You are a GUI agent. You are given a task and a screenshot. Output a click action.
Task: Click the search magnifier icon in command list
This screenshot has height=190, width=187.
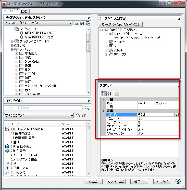click(x=87, y=108)
